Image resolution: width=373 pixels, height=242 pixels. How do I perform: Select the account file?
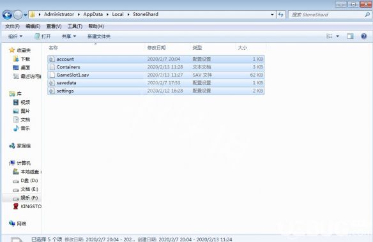tap(156, 59)
